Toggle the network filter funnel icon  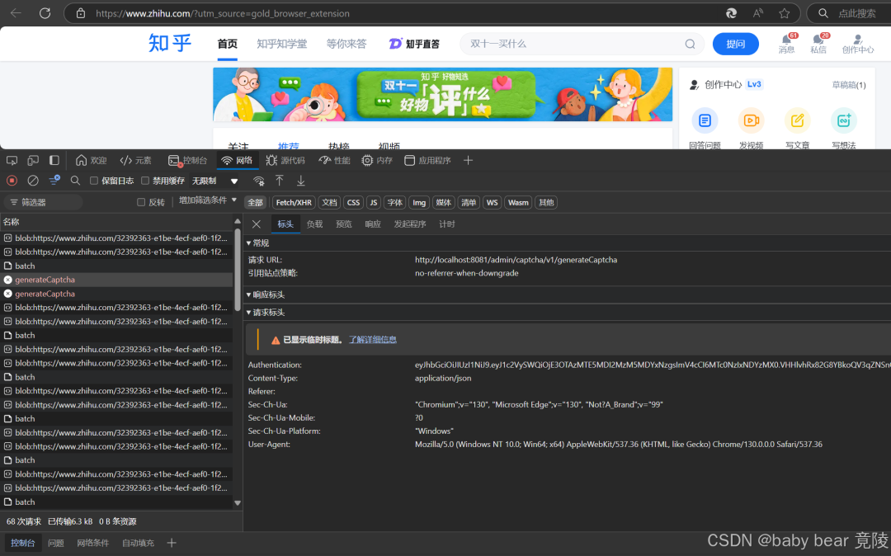pos(54,181)
